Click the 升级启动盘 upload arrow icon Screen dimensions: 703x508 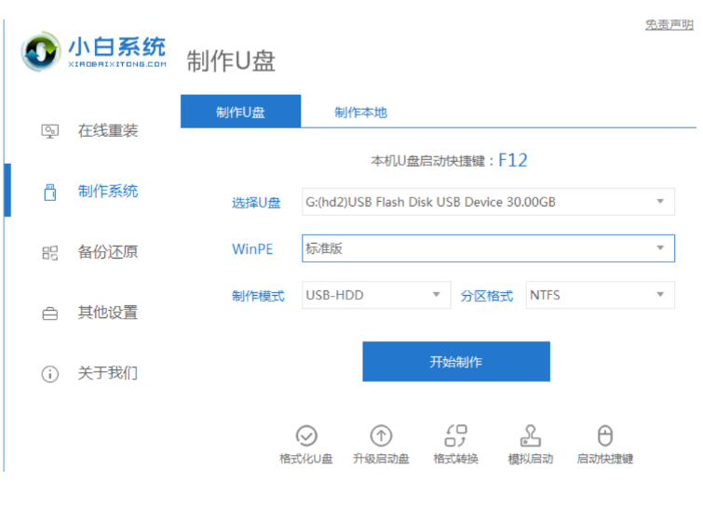(x=381, y=435)
